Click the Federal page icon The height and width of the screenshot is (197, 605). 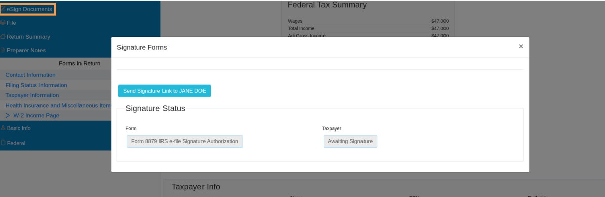[x=3, y=143]
